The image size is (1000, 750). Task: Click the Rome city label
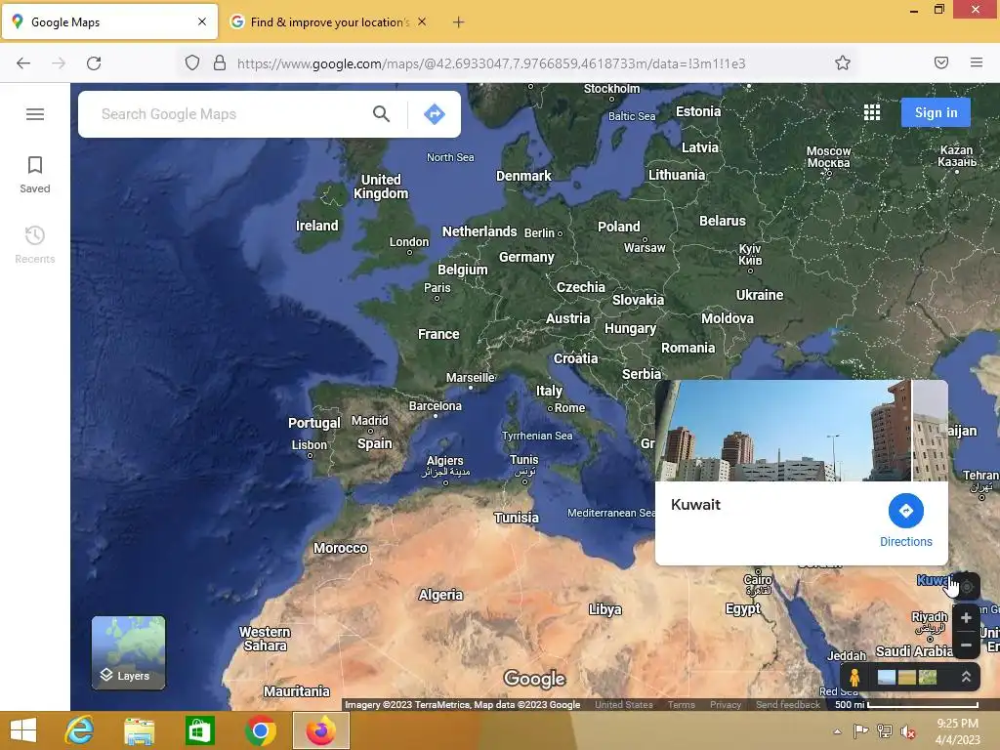coord(569,408)
